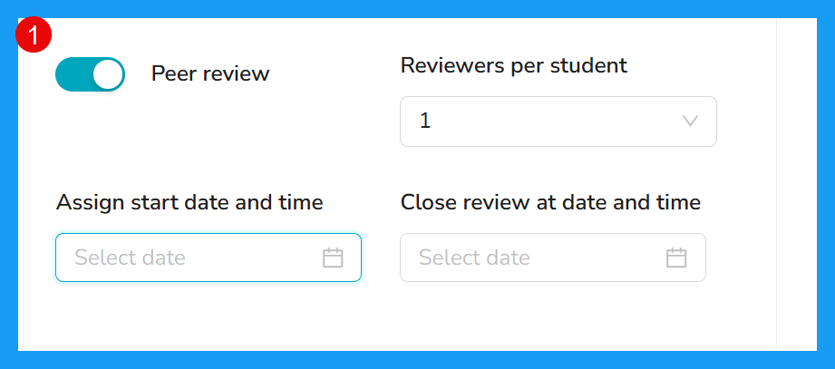835x369 pixels.
Task: Focus the Close review at date field
Action: 553,257
